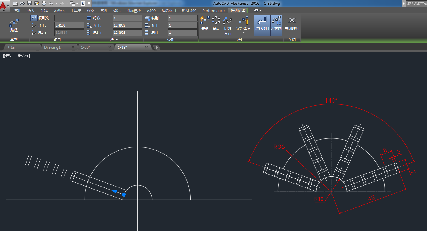Click the 行数 row count field

(x=128, y=18)
